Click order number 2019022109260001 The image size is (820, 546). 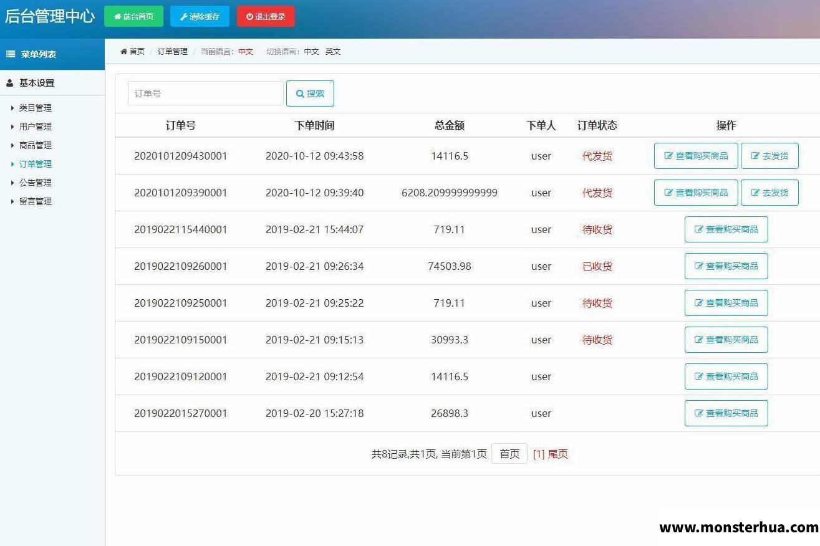tap(181, 266)
